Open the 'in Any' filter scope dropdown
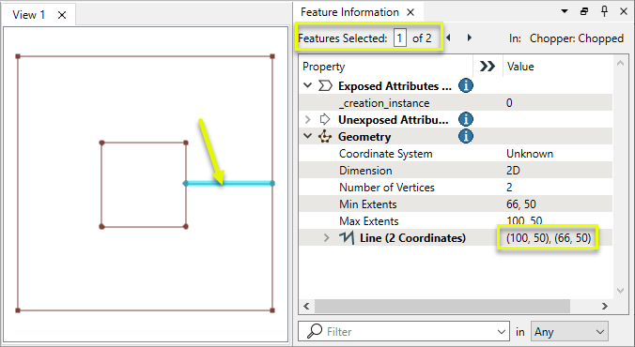Image resolution: width=635 pixels, height=347 pixels. point(569,332)
